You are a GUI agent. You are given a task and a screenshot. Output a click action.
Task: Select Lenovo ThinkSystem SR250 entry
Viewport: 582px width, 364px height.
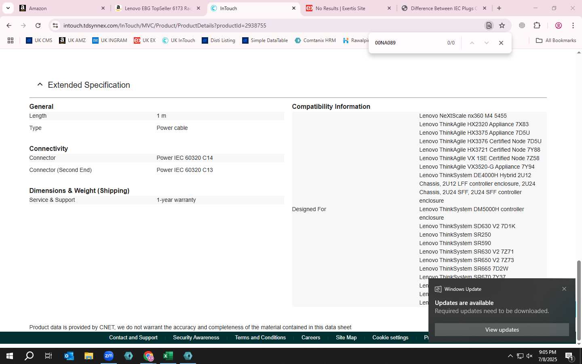pyautogui.click(x=455, y=235)
